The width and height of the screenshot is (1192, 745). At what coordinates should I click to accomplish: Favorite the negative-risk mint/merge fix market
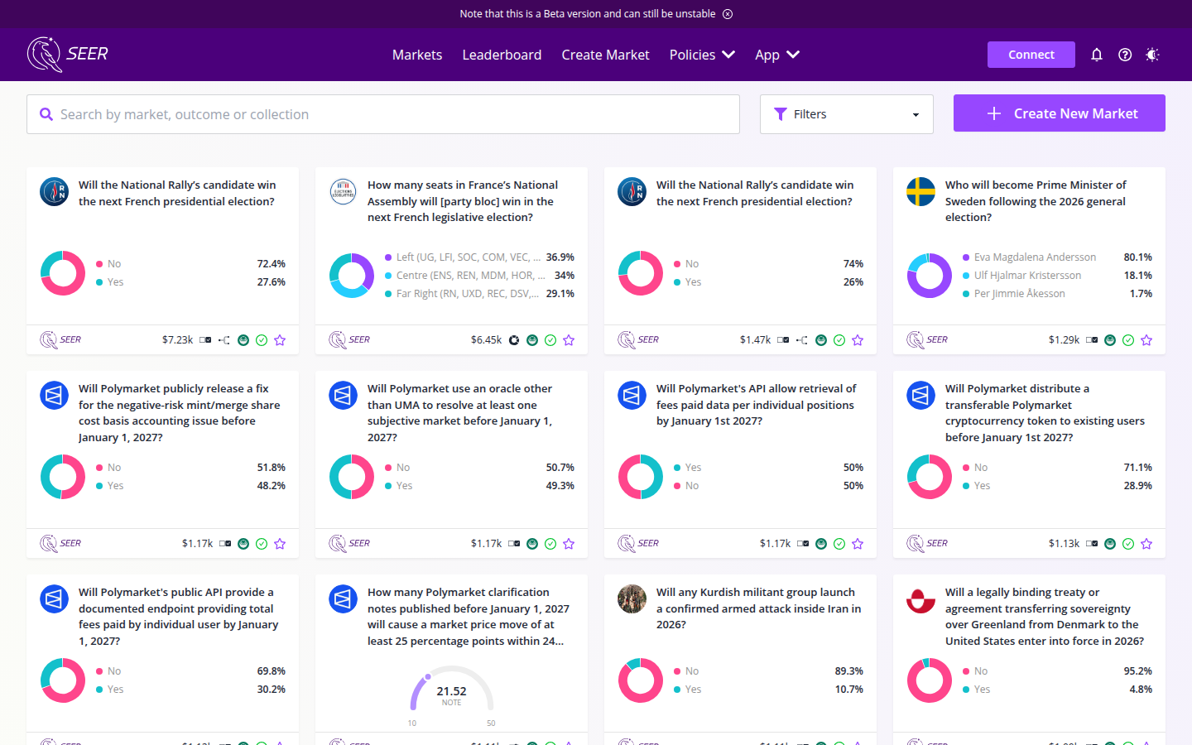pos(280,544)
